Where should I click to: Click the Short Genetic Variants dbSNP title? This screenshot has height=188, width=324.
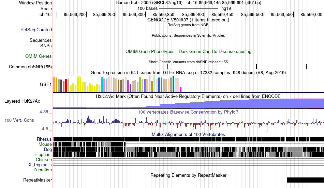point(188,62)
